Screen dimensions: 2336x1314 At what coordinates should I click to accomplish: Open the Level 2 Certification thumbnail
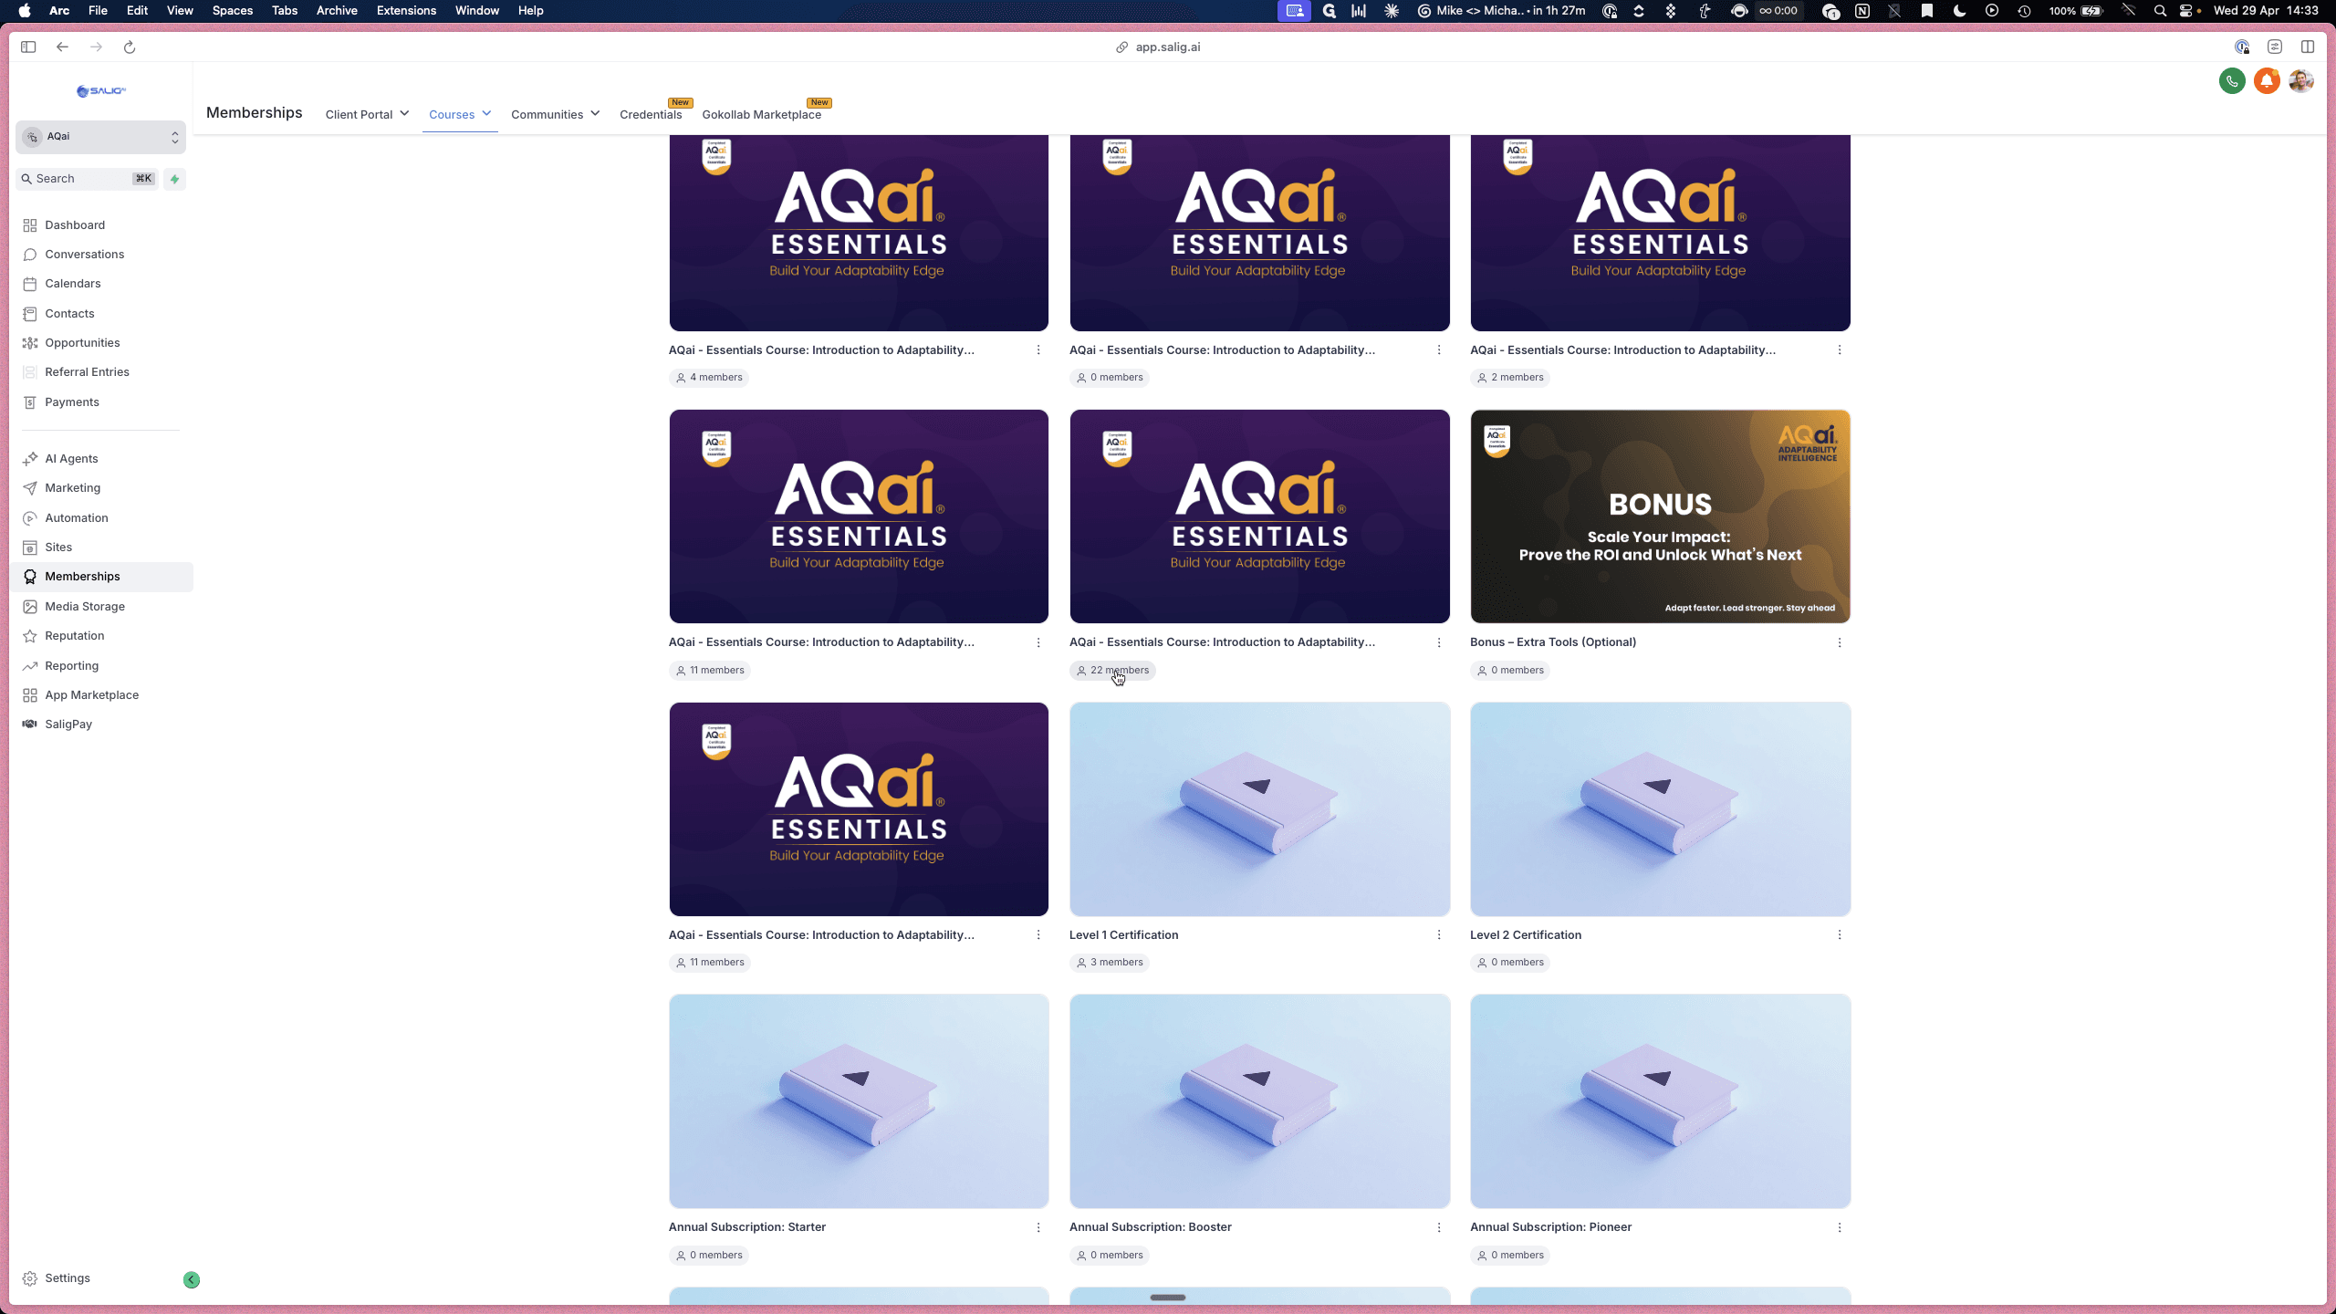point(1660,809)
